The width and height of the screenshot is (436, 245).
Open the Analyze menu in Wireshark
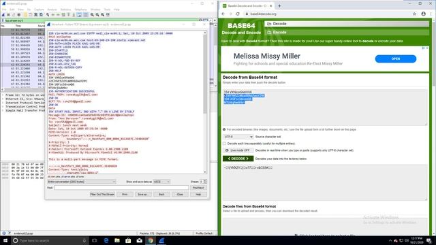coord(52,10)
